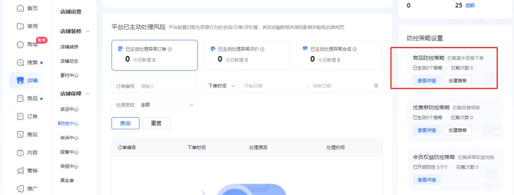The height and width of the screenshot is (195, 514).
Task: Select the 店铺 shop icon in sidebar
Action: 20,80
